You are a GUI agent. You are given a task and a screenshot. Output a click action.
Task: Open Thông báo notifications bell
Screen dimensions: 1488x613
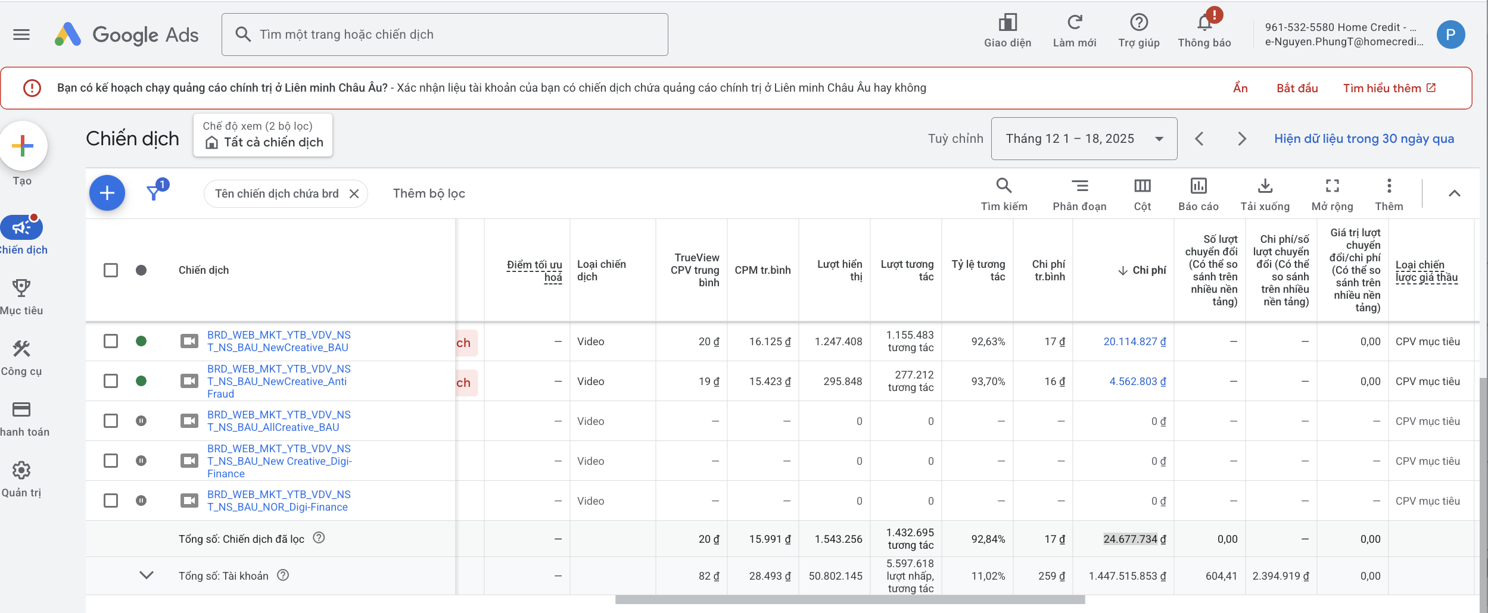pos(1204,23)
